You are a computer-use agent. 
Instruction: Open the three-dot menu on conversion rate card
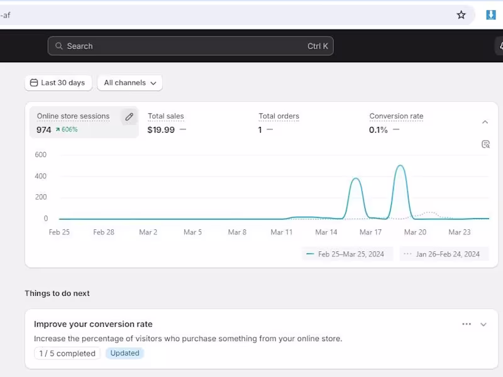coord(467,324)
